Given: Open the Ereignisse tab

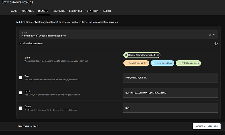Looking at the screenshot, I should (x=76, y=11).
